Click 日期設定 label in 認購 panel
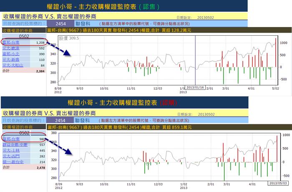Viewport: 292px width, 192px height. pos(185,114)
